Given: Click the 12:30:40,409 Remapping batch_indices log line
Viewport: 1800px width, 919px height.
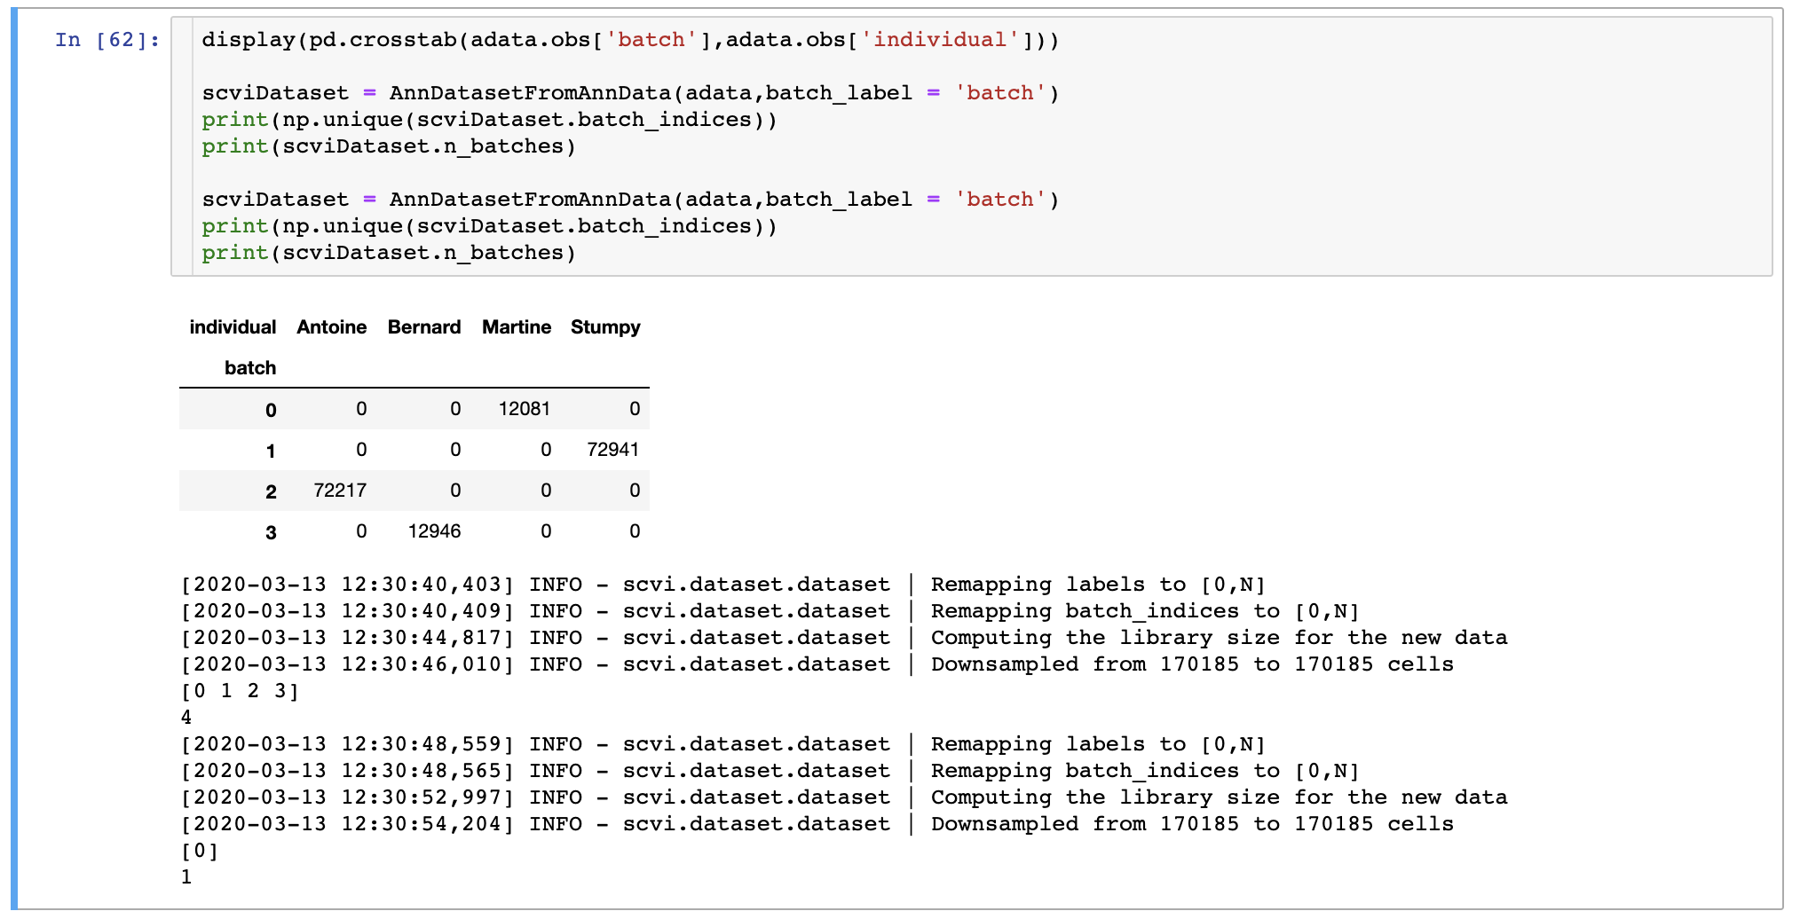Looking at the screenshot, I should click(770, 611).
